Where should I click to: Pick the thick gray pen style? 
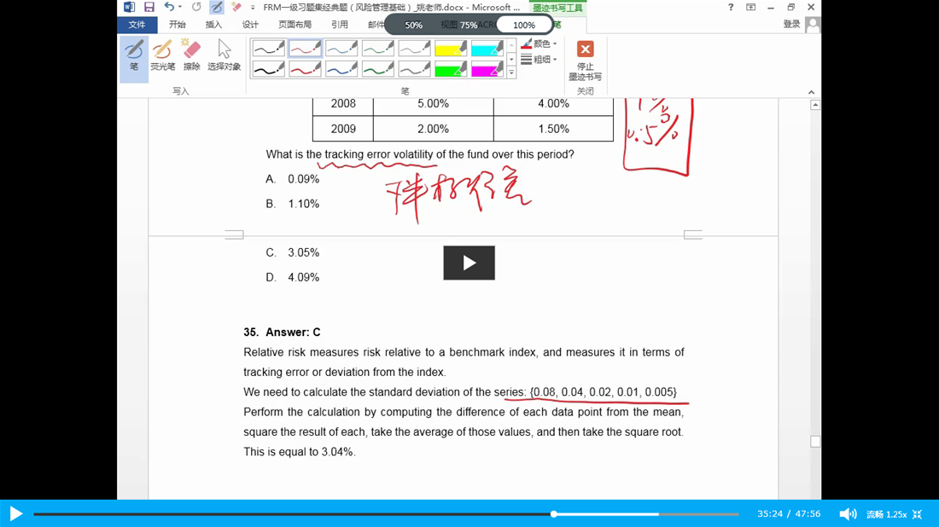(414, 69)
